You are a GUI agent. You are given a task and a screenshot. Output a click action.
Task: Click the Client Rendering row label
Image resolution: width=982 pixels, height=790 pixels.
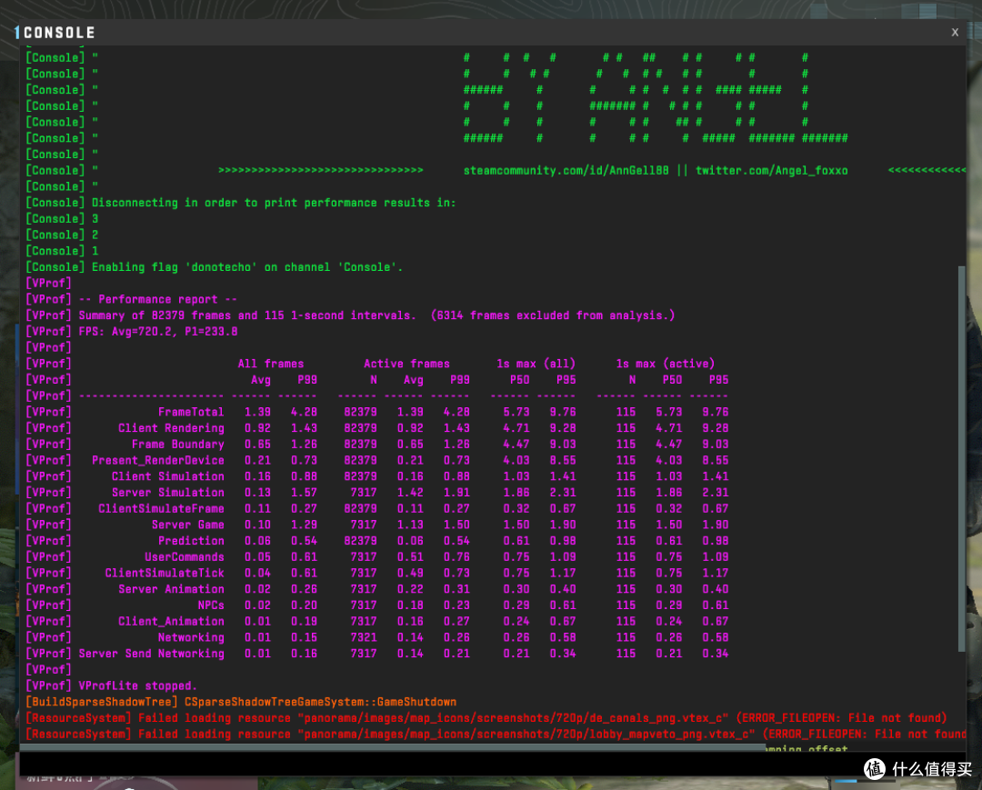(171, 428)
